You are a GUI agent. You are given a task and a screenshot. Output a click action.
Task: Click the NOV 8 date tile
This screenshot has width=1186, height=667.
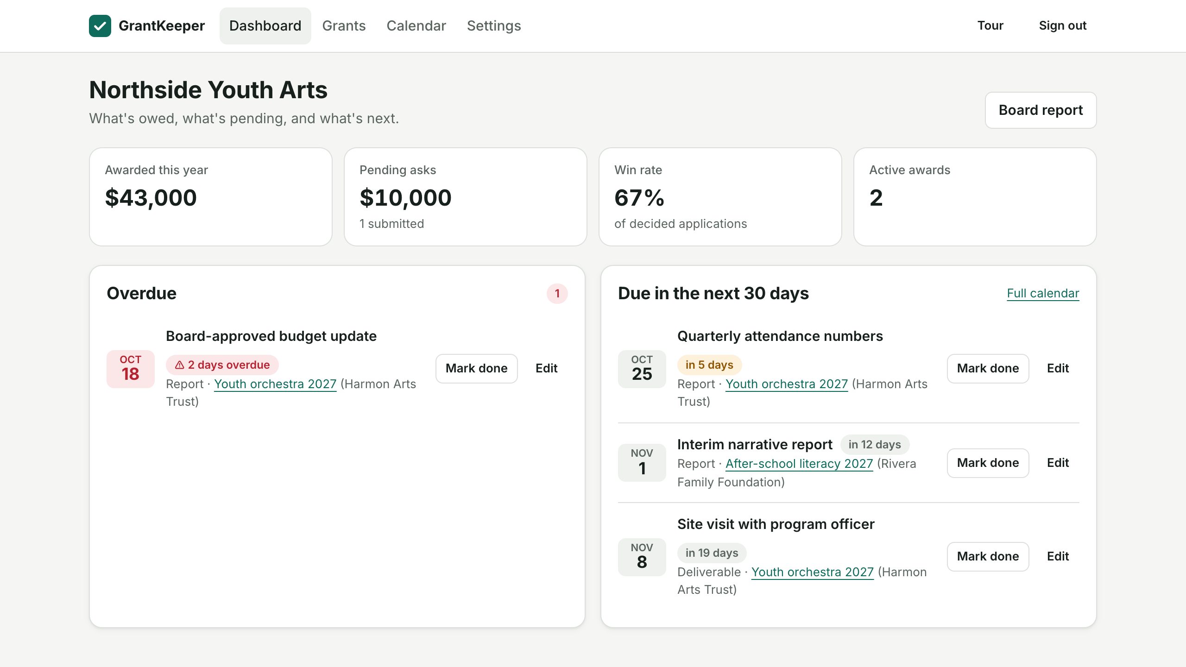[642, 557]
